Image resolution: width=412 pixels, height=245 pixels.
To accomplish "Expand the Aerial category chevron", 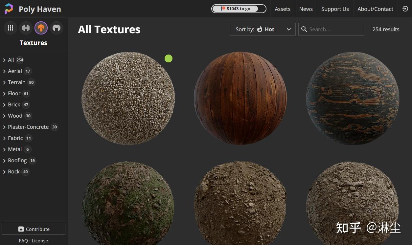I will coord(4,71).
